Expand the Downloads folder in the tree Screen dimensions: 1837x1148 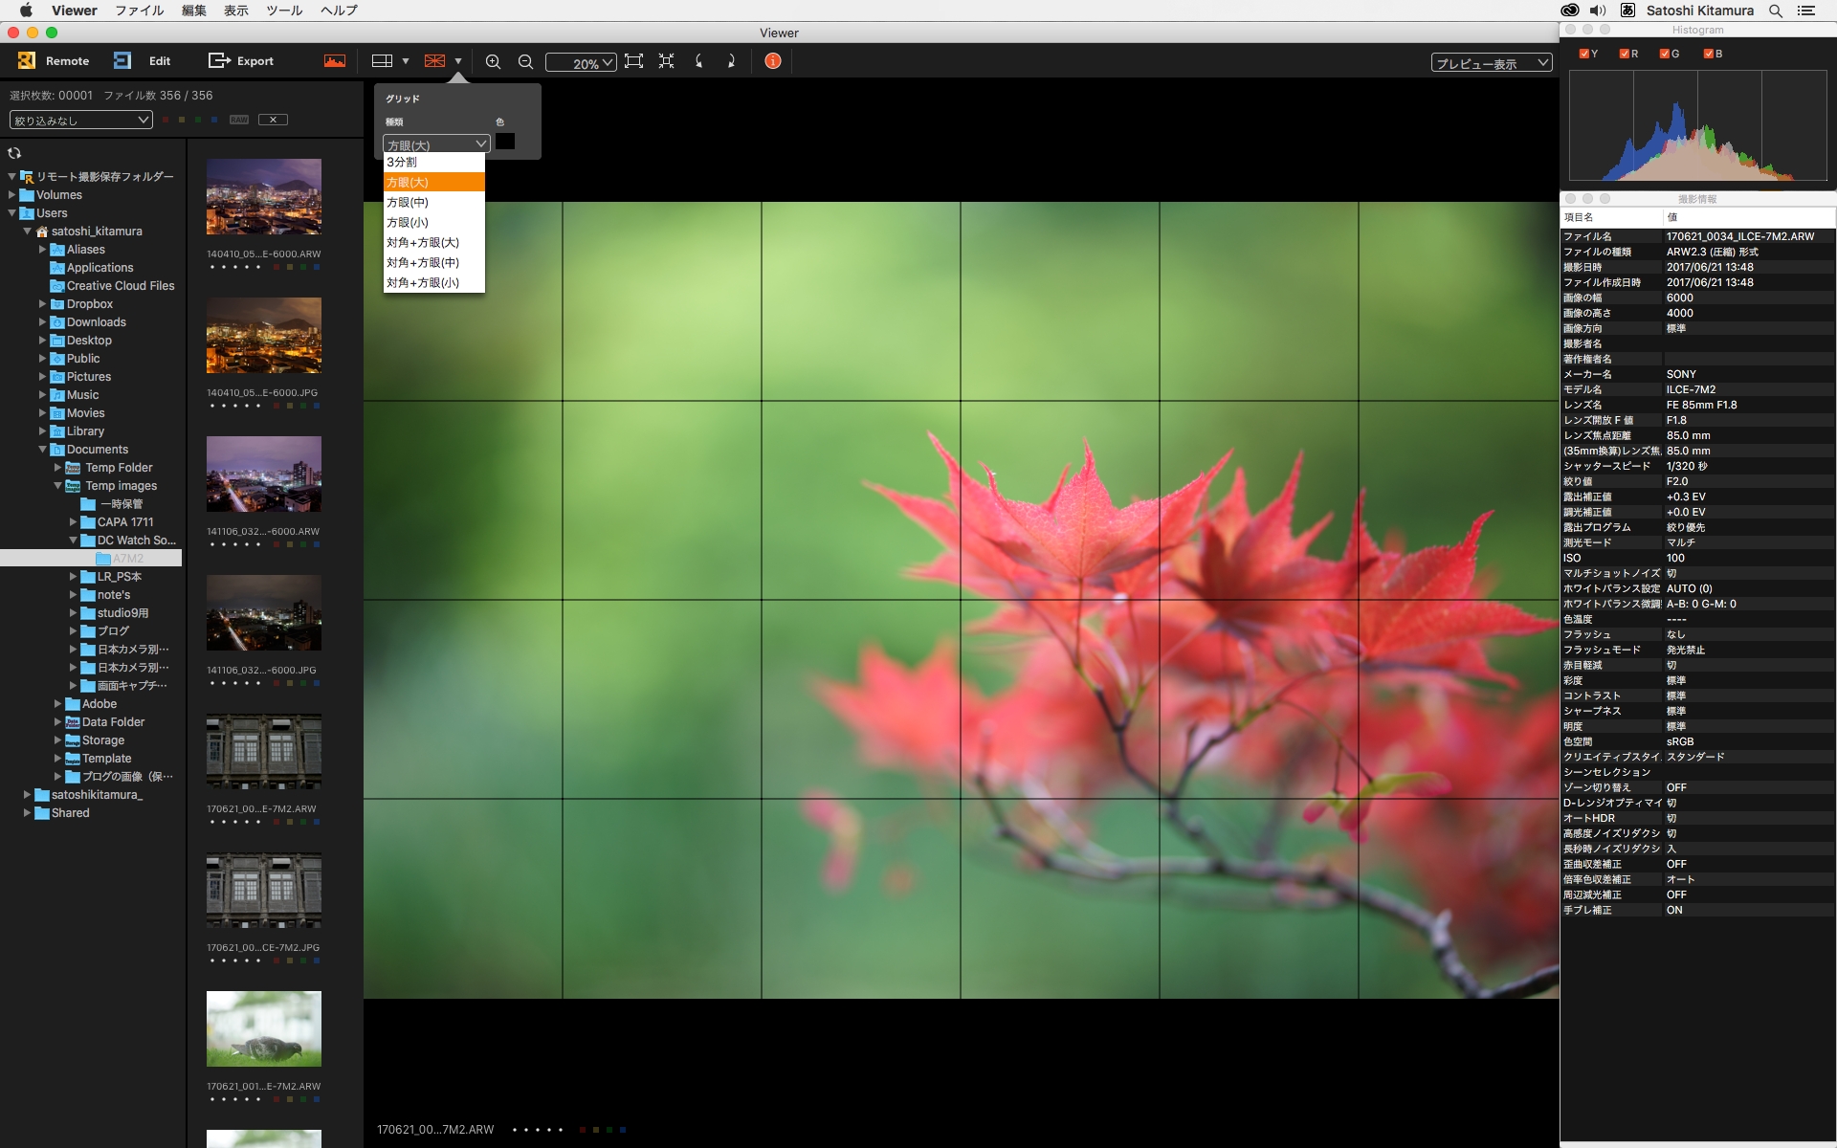click(42, 322)
